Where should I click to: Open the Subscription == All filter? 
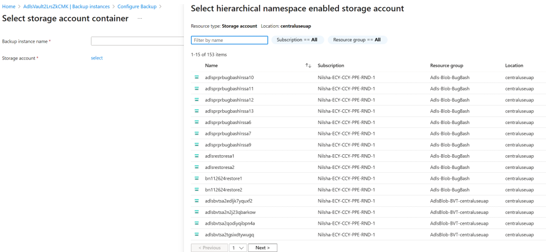tap(297, 40)
